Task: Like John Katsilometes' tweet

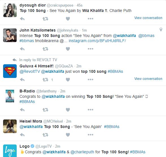Action: coord(68,49)
